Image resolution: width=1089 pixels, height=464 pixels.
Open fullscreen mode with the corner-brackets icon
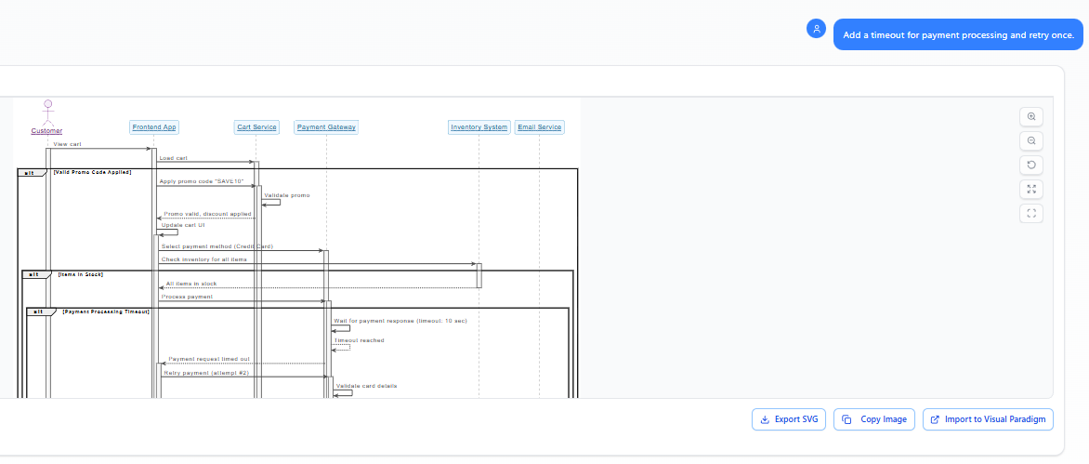1030,214
